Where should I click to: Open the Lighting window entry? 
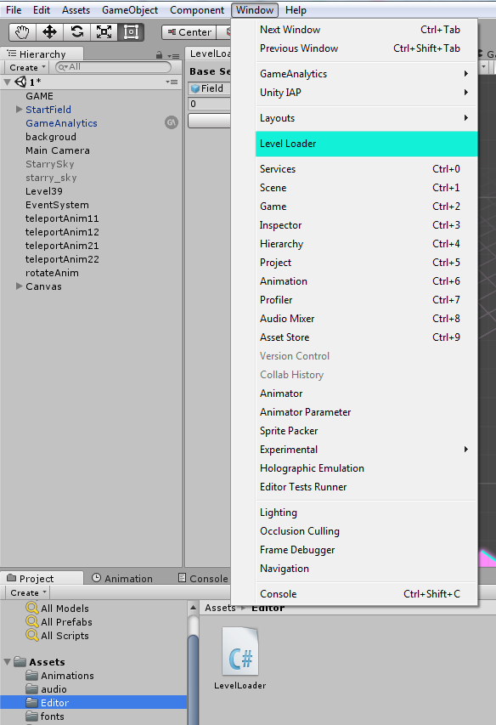point(366,513)
